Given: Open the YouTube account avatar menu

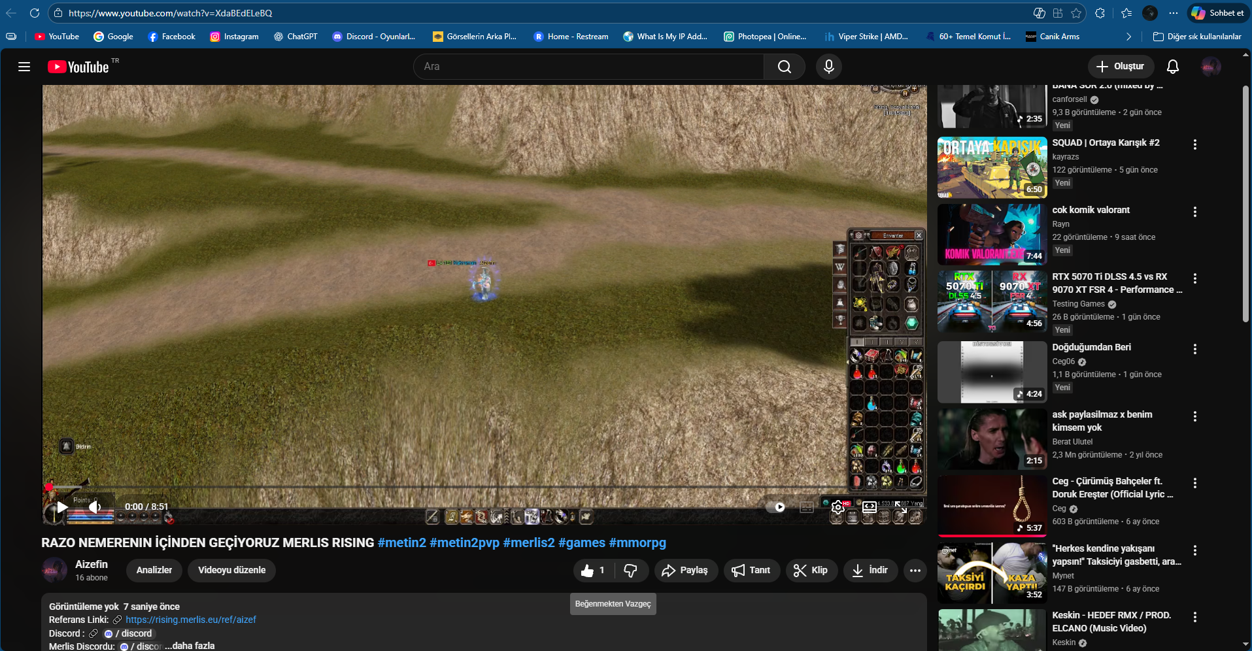Looking at the screenshot, I should [1211, 67].
